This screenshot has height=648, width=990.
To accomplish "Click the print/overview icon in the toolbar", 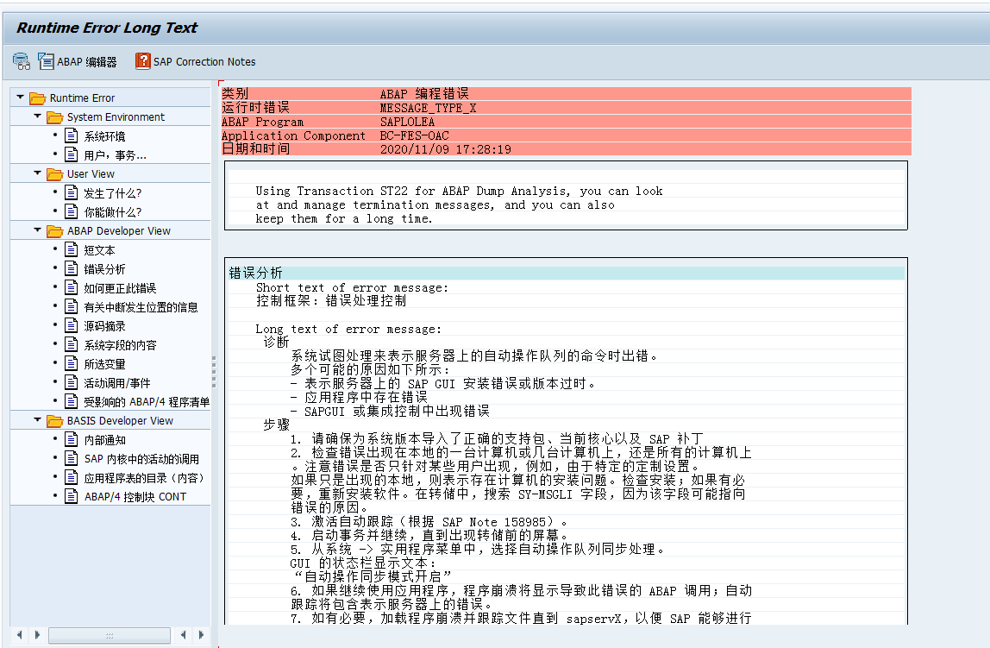I will [x=22, y=61].
